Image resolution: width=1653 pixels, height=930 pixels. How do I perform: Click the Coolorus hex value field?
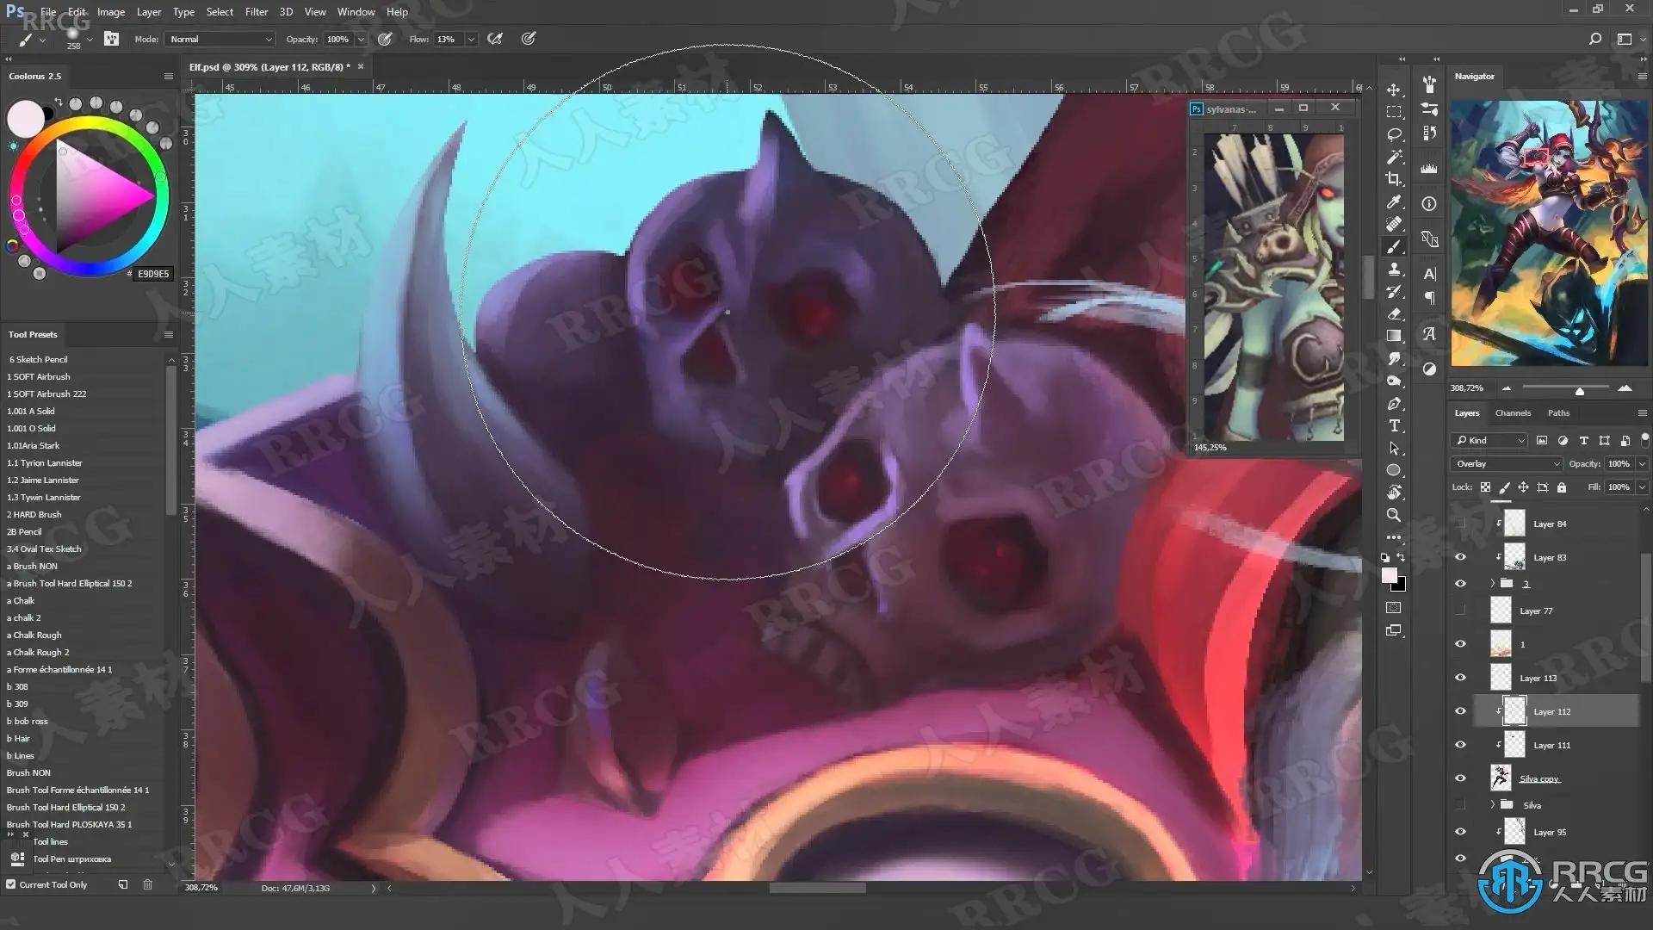[153, 274]
